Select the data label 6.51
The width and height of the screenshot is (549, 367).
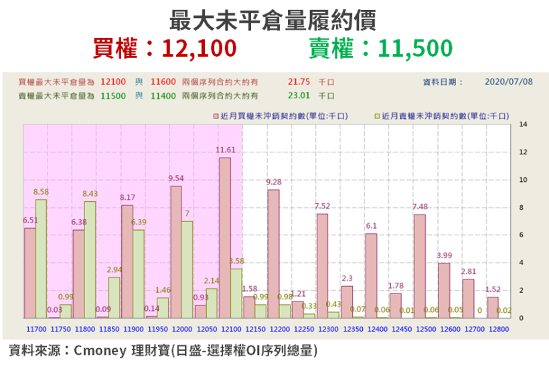coord(30,220)
